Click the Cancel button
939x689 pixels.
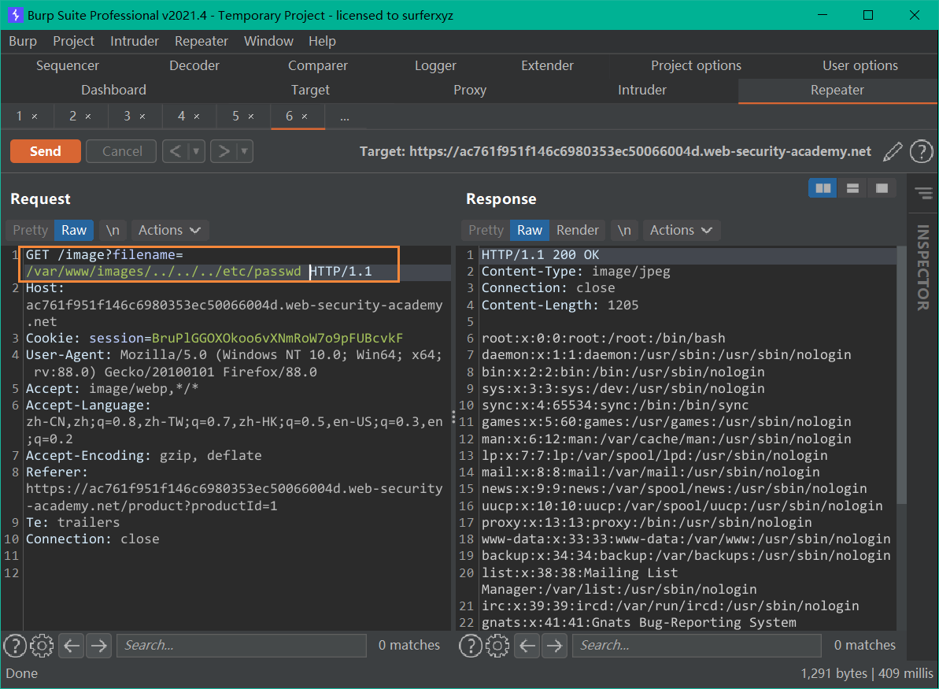[122, 151]
